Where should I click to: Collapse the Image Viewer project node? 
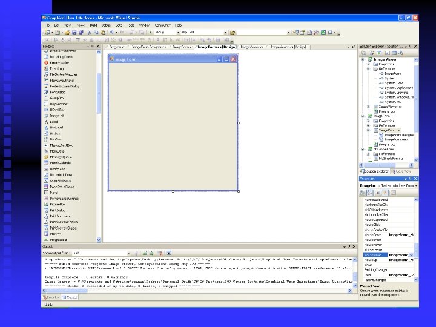pos(362,59)
